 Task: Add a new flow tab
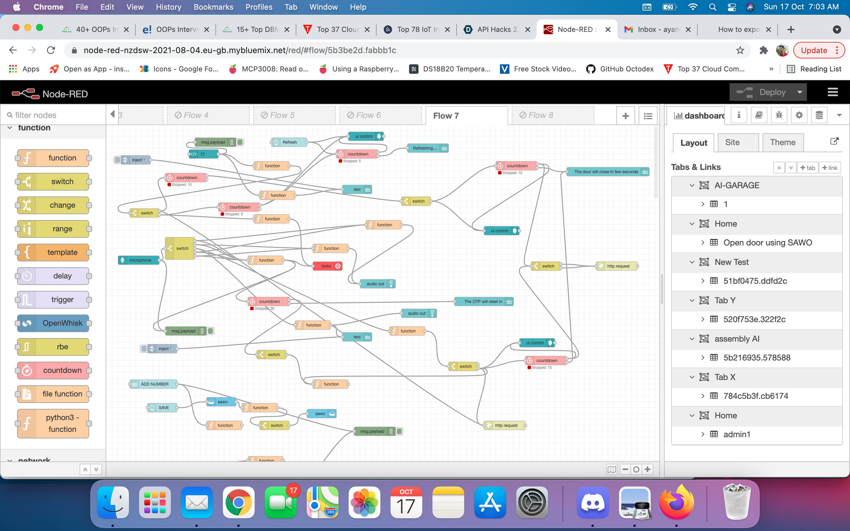pos(625,116)
